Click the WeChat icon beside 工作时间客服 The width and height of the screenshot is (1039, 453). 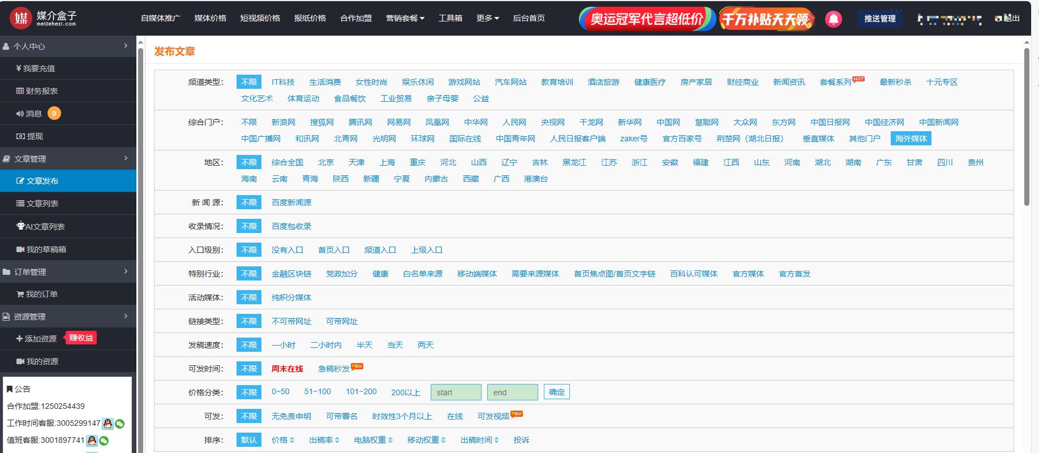(x=120, y=424)
